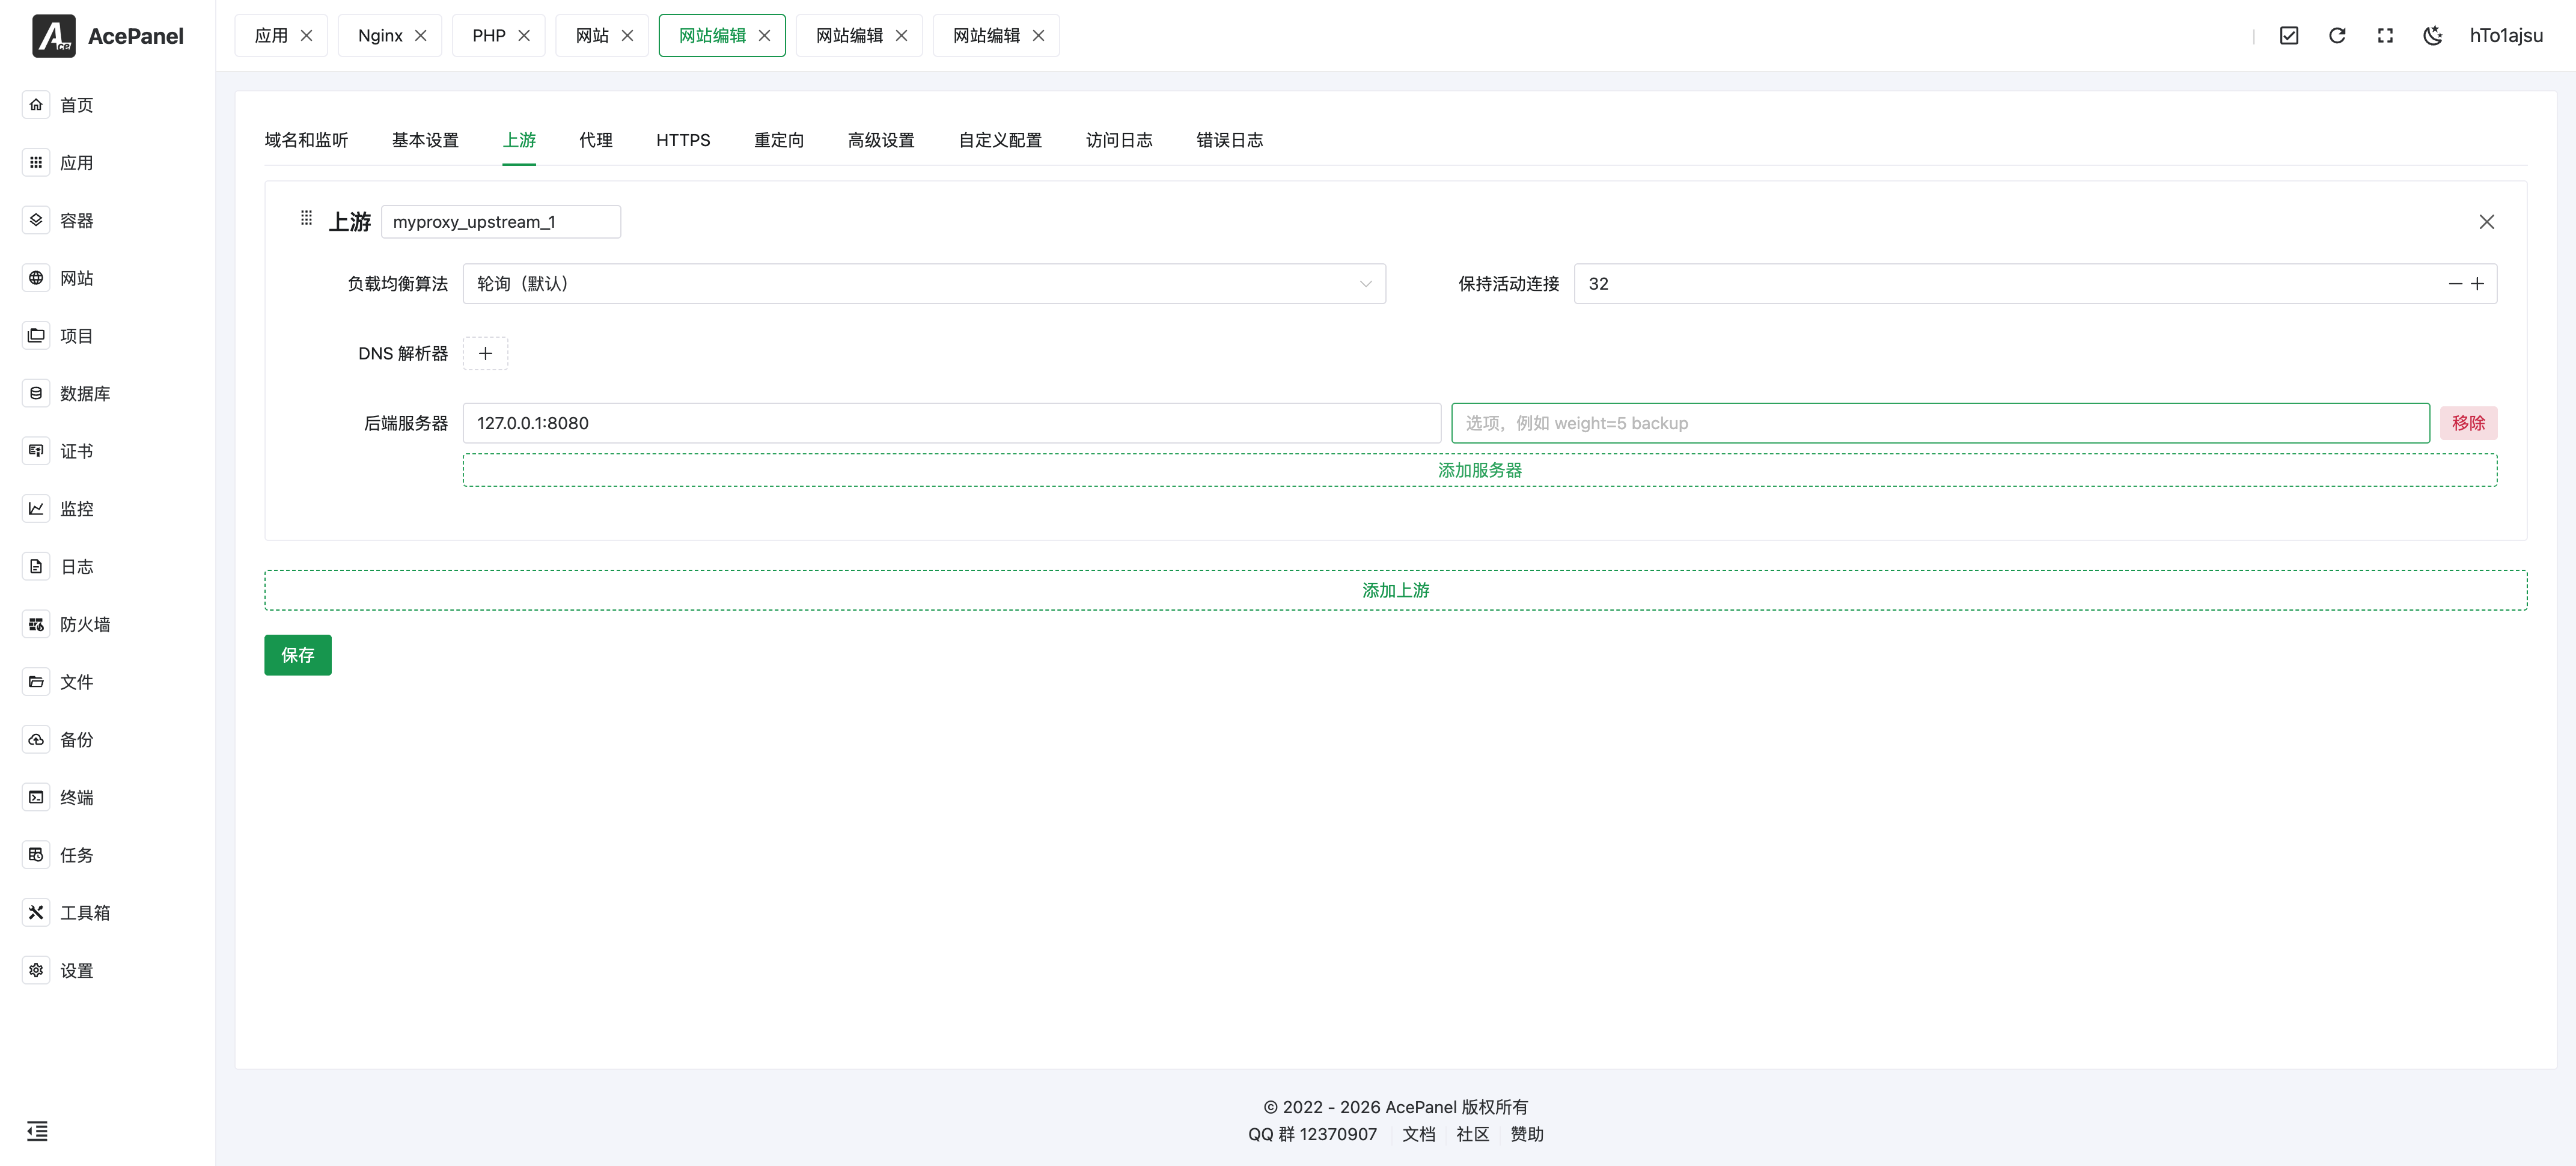Expand the 负载均衡算法 dropdown

click(x=923, y=284)
